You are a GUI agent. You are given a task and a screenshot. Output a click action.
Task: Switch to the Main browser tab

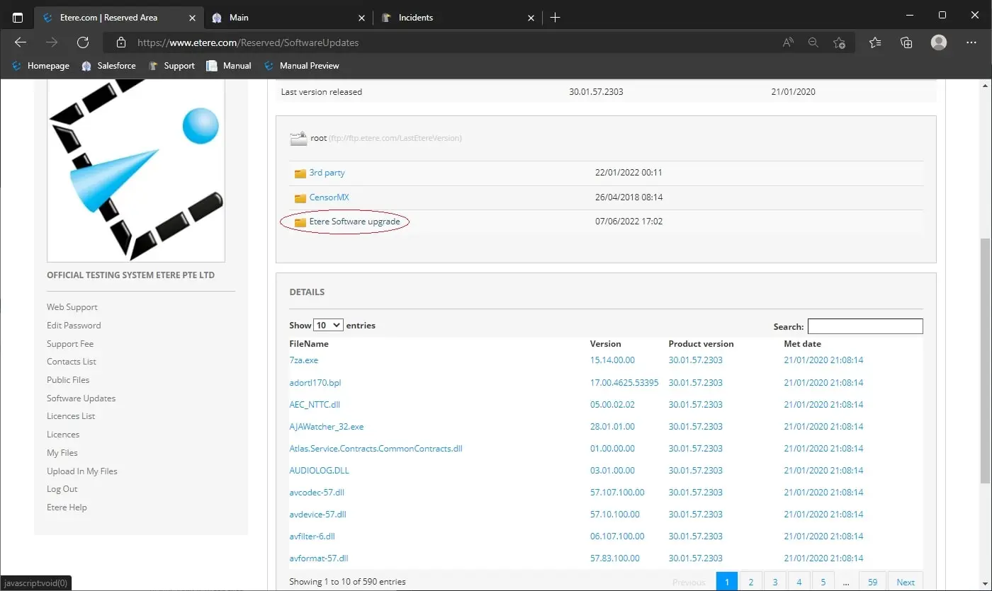click(x=239, y=18)
